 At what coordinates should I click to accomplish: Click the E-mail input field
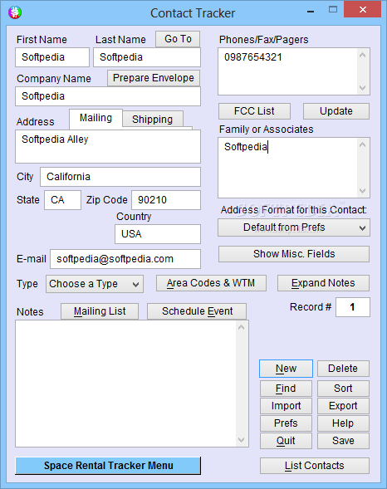[125, 259]
